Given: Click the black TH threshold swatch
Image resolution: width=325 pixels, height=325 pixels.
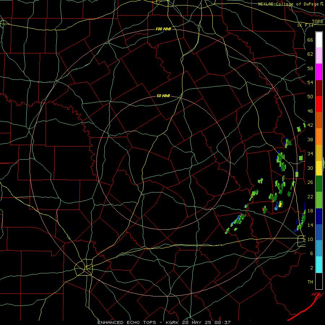Looking at the screenshot, I should pyautogui.click(x=319, y=281).
